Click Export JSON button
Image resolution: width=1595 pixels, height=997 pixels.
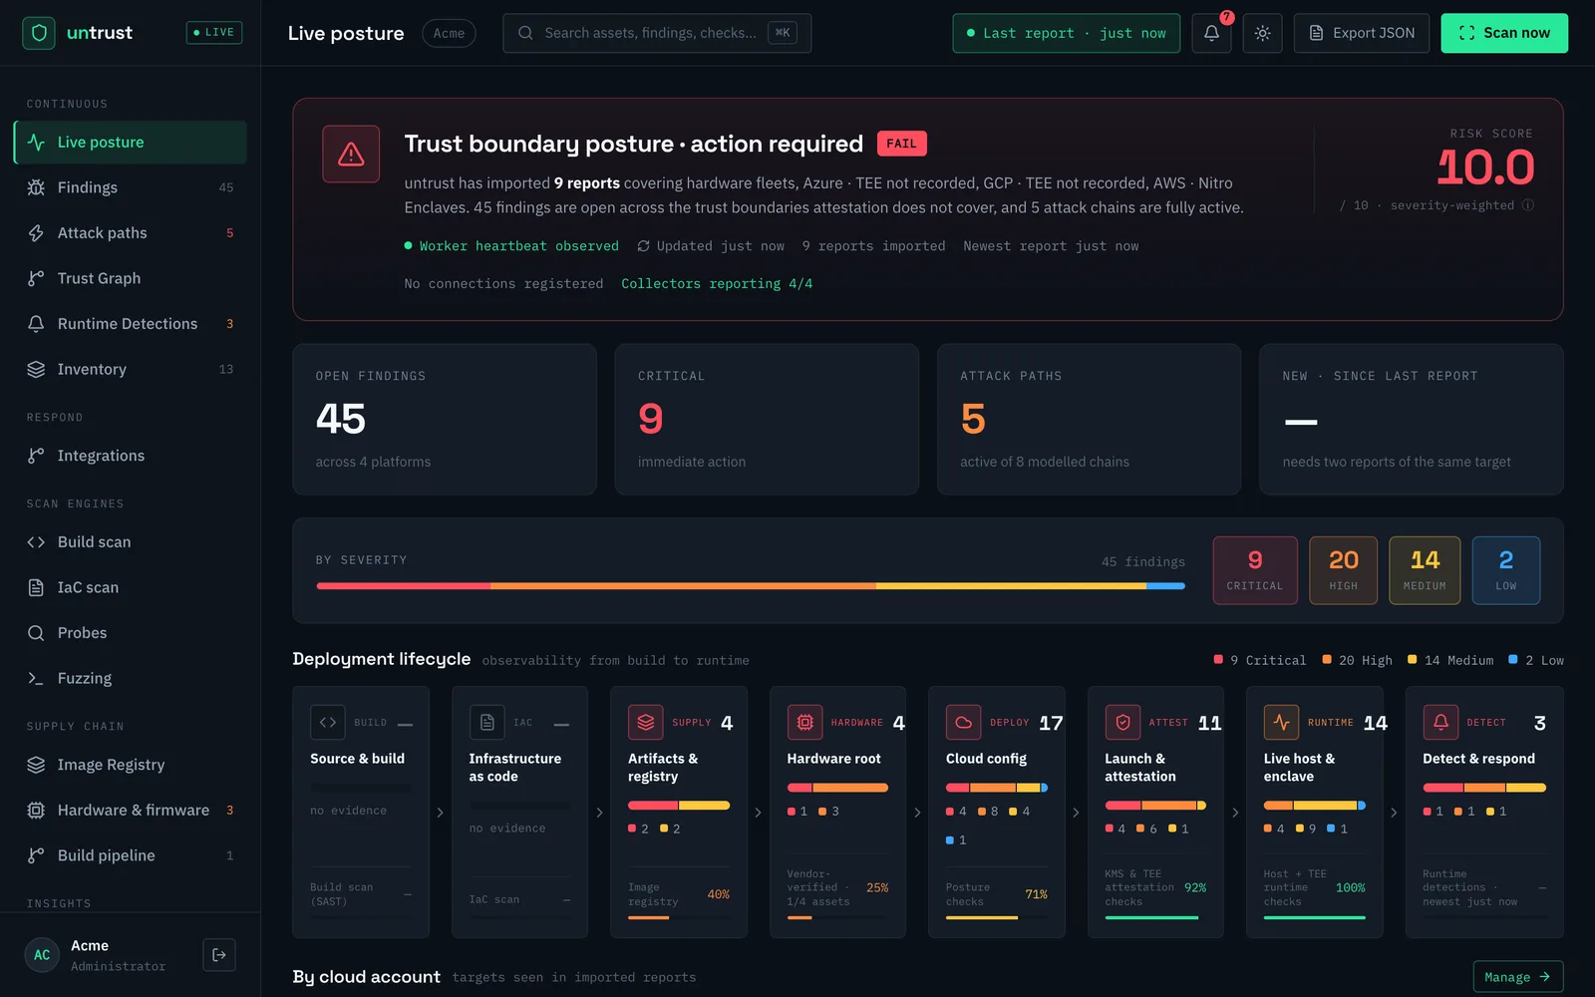coord(1361,33)
